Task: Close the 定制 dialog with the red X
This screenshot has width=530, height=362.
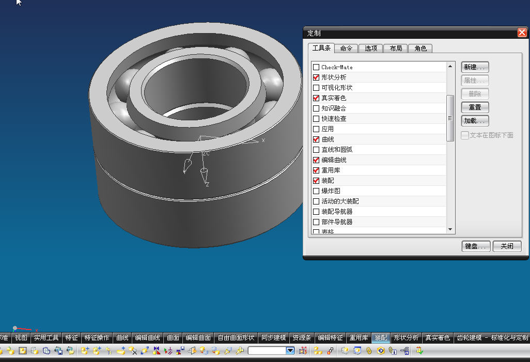Action: (x=522, y=33)
